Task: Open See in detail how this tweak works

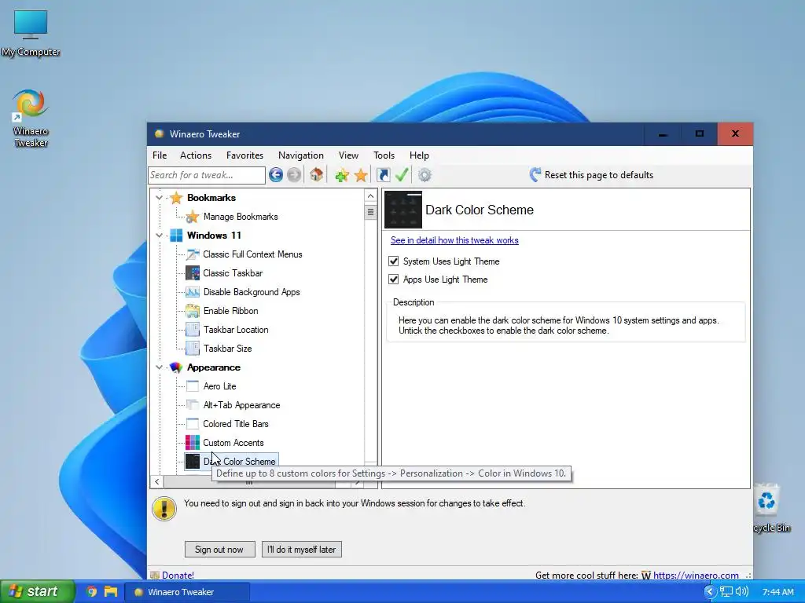Action: pyautogui.click(x=454, y=240)
